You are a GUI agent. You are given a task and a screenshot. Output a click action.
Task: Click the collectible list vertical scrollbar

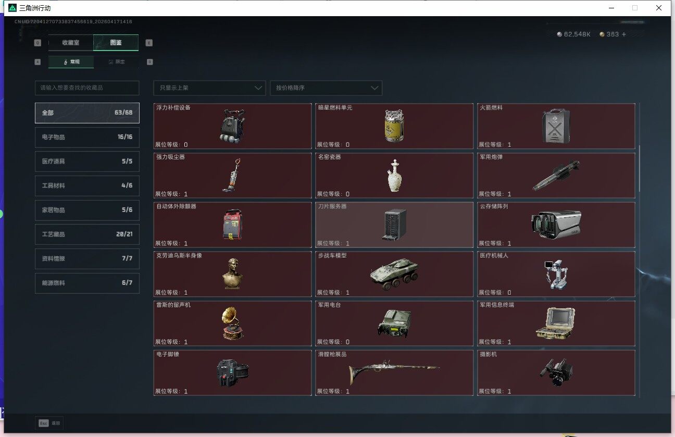coord(640,169)
